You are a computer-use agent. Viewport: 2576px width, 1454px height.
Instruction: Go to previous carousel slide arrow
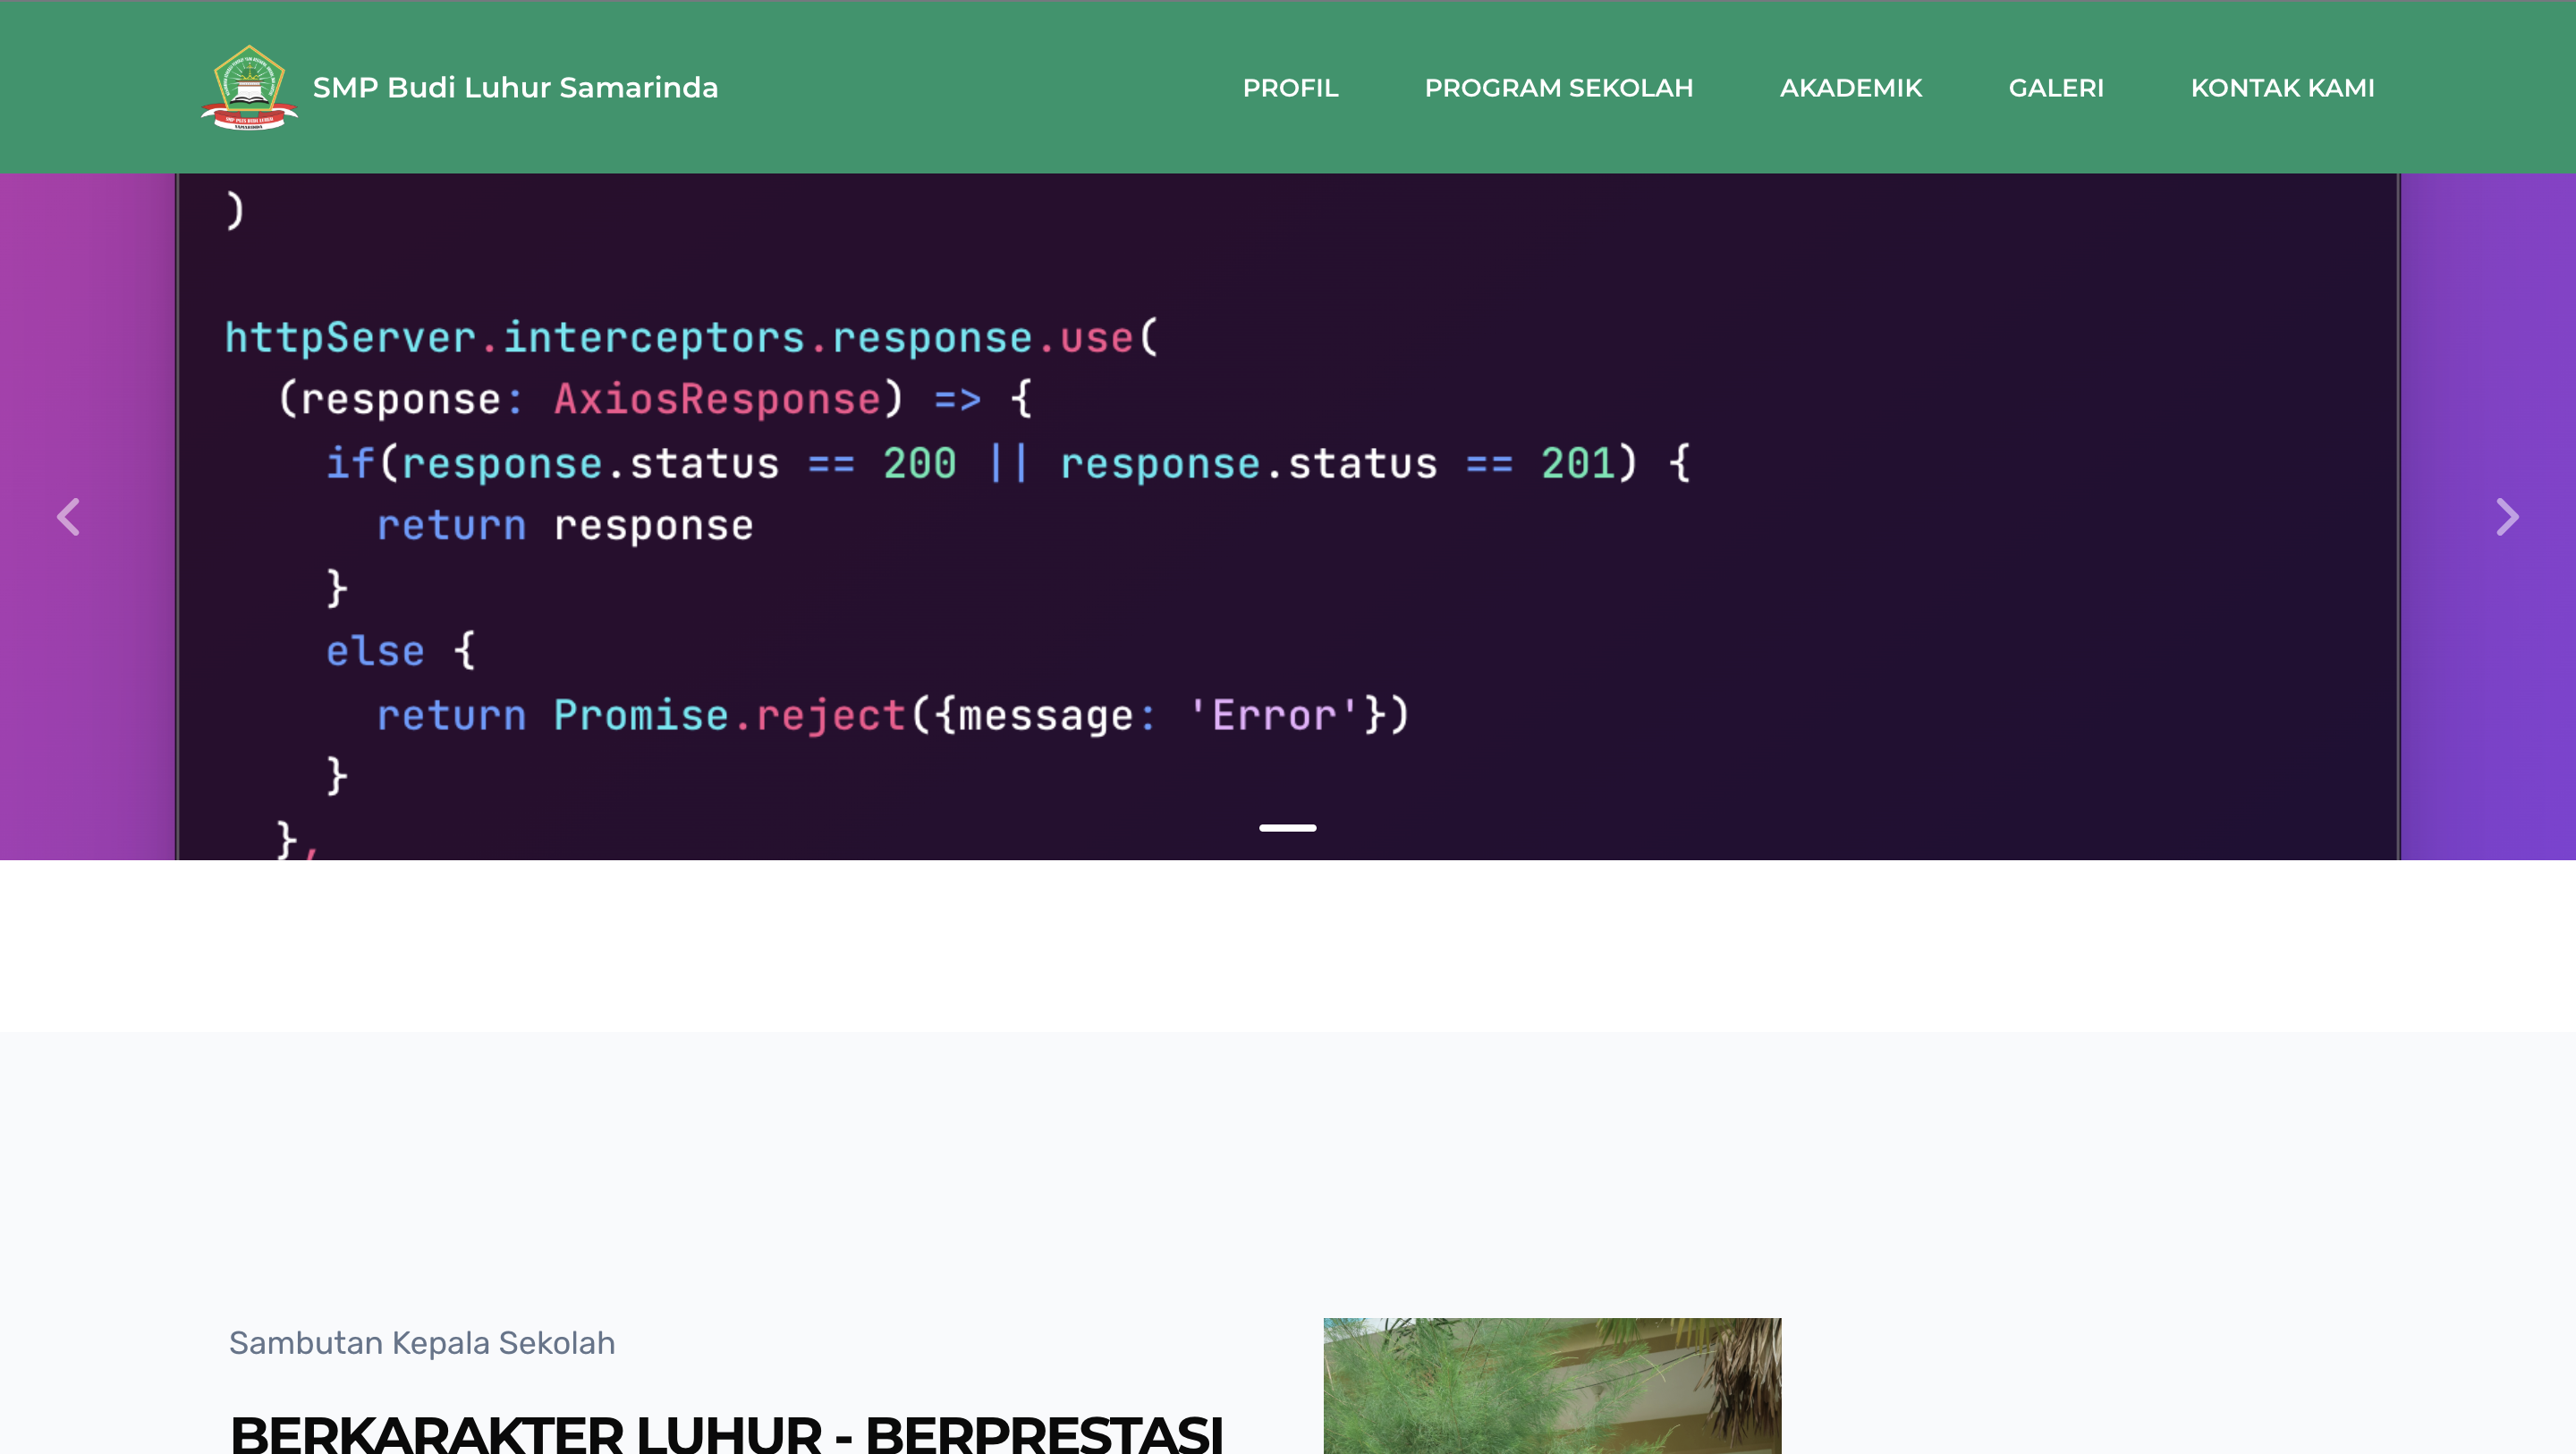click(x=68, y=517)
